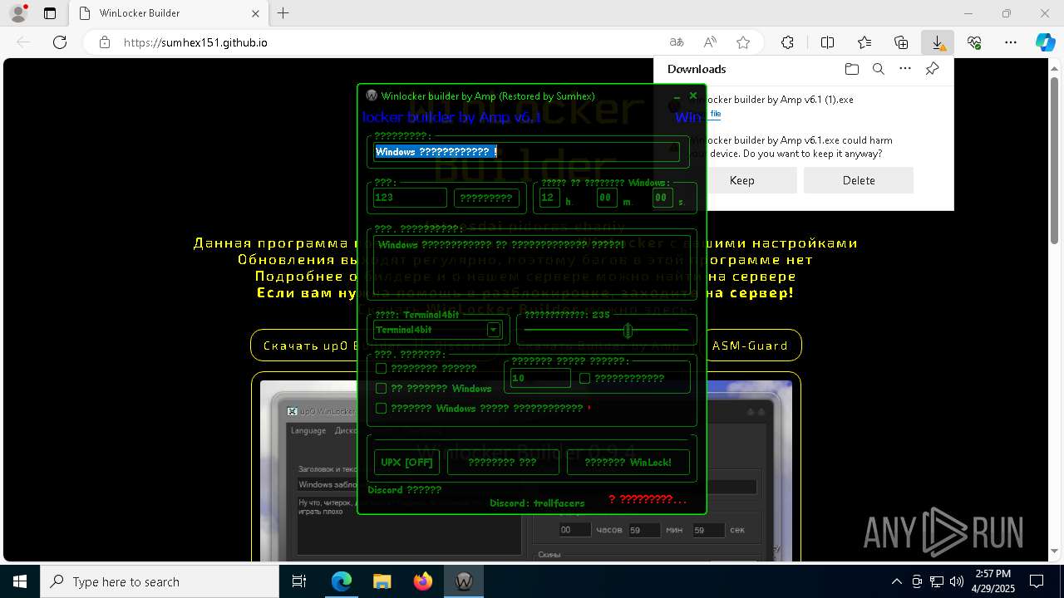Open the Terminal4bit combo box
Image resolution: width=1064 pixels, height=598 pixels.
tap(437, 330)
